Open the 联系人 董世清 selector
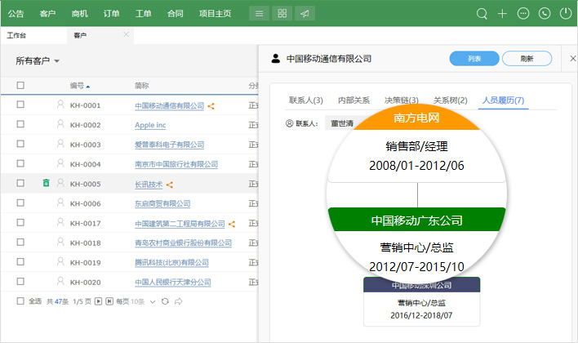 tap(341, 123)
